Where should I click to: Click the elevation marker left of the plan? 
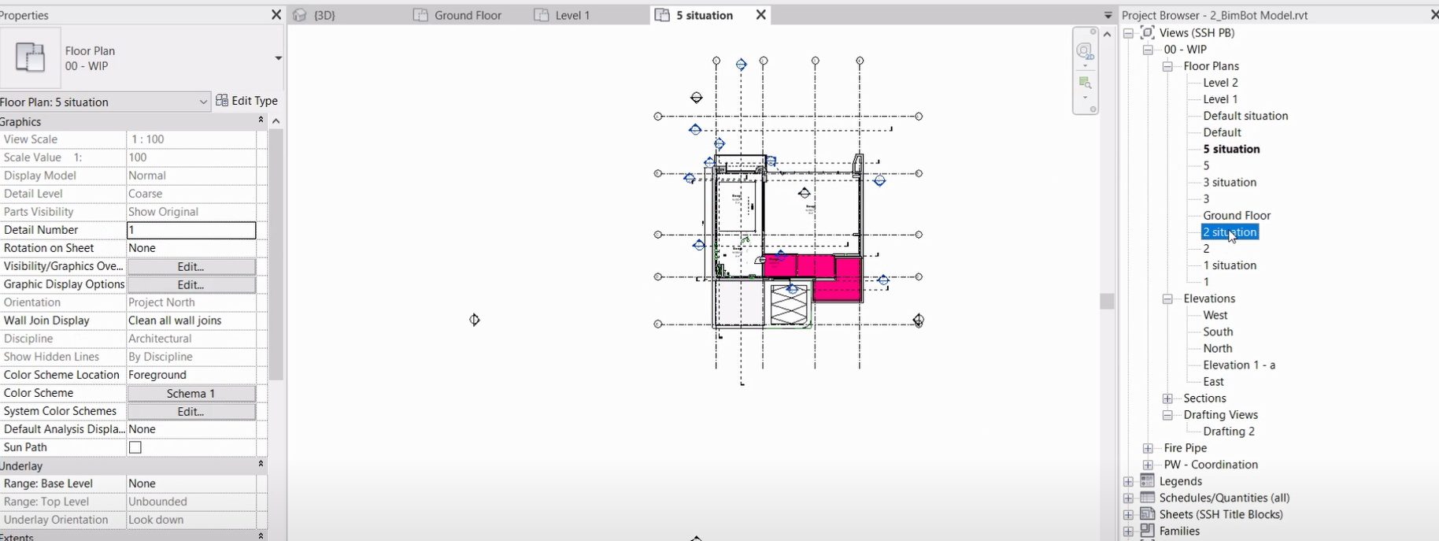[x=474, y=320]
